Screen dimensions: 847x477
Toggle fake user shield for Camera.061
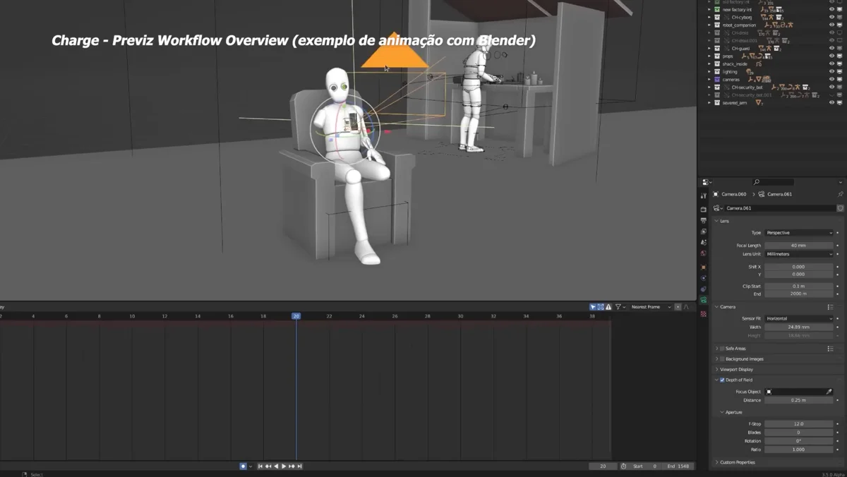(840, 208)
